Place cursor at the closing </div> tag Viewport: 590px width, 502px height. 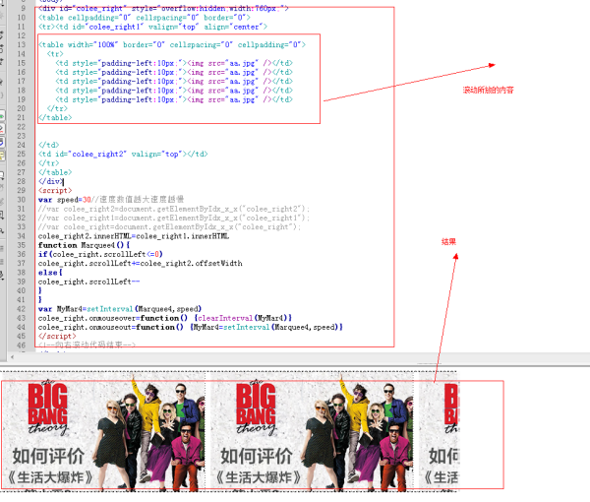tap(51, 181)
